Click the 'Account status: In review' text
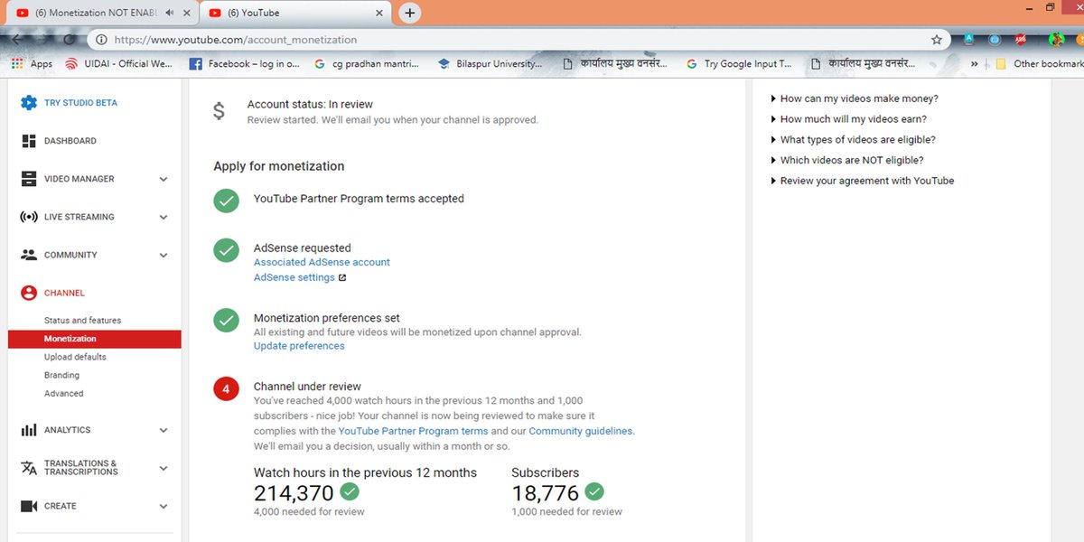 (x=310, y=104)
